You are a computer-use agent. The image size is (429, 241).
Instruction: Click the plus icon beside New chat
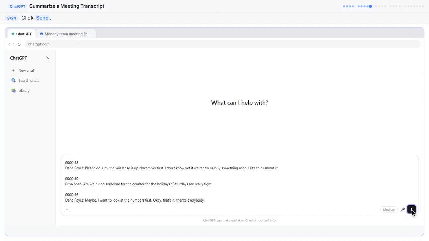click(x=13, y=70)
